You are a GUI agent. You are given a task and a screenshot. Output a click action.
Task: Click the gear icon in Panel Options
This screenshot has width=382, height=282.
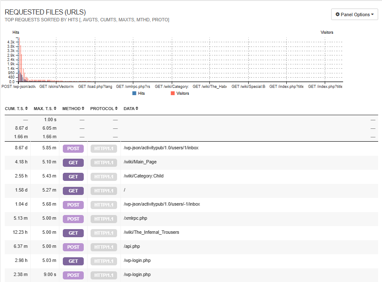(338, 15)
